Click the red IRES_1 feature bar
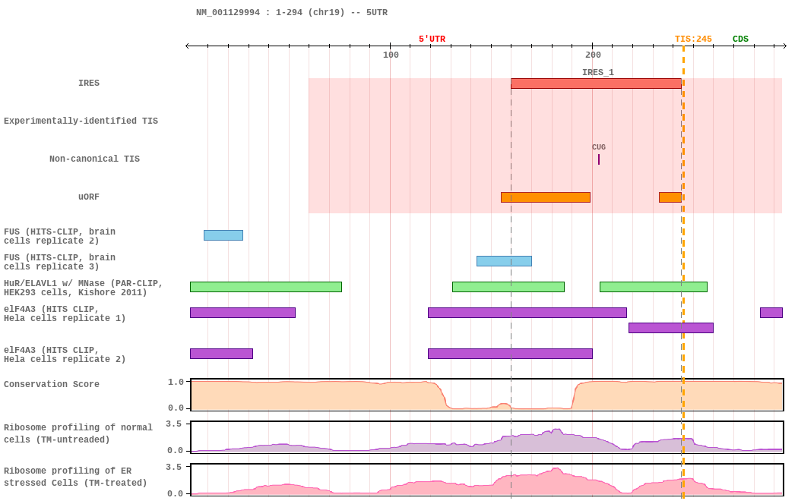The width and height of the screenshot is (798, 504). [x=596, y=83]
